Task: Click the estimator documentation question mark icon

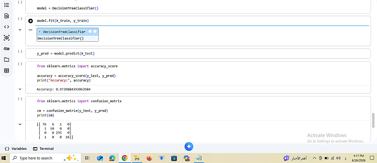Action: coord(95,31)
